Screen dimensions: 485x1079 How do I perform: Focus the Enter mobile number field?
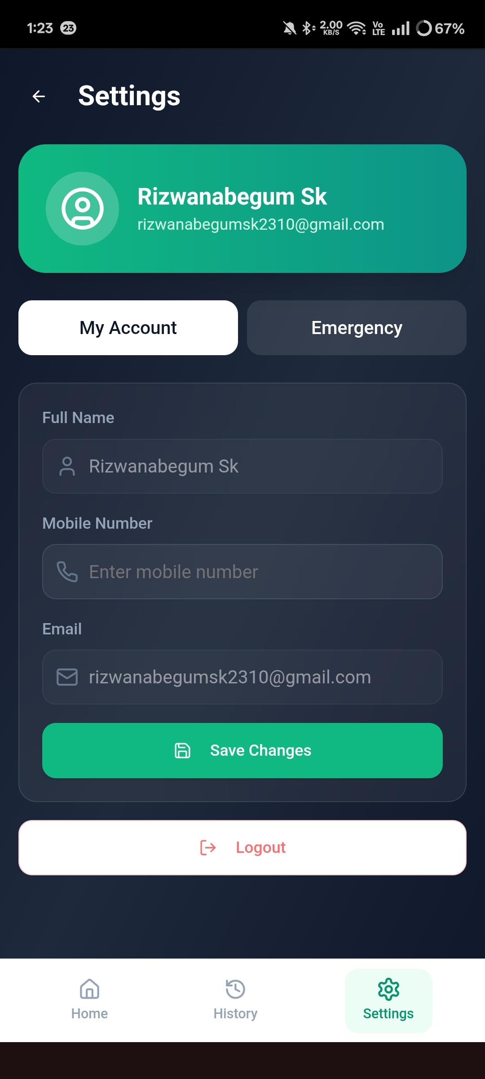[242, 571]
